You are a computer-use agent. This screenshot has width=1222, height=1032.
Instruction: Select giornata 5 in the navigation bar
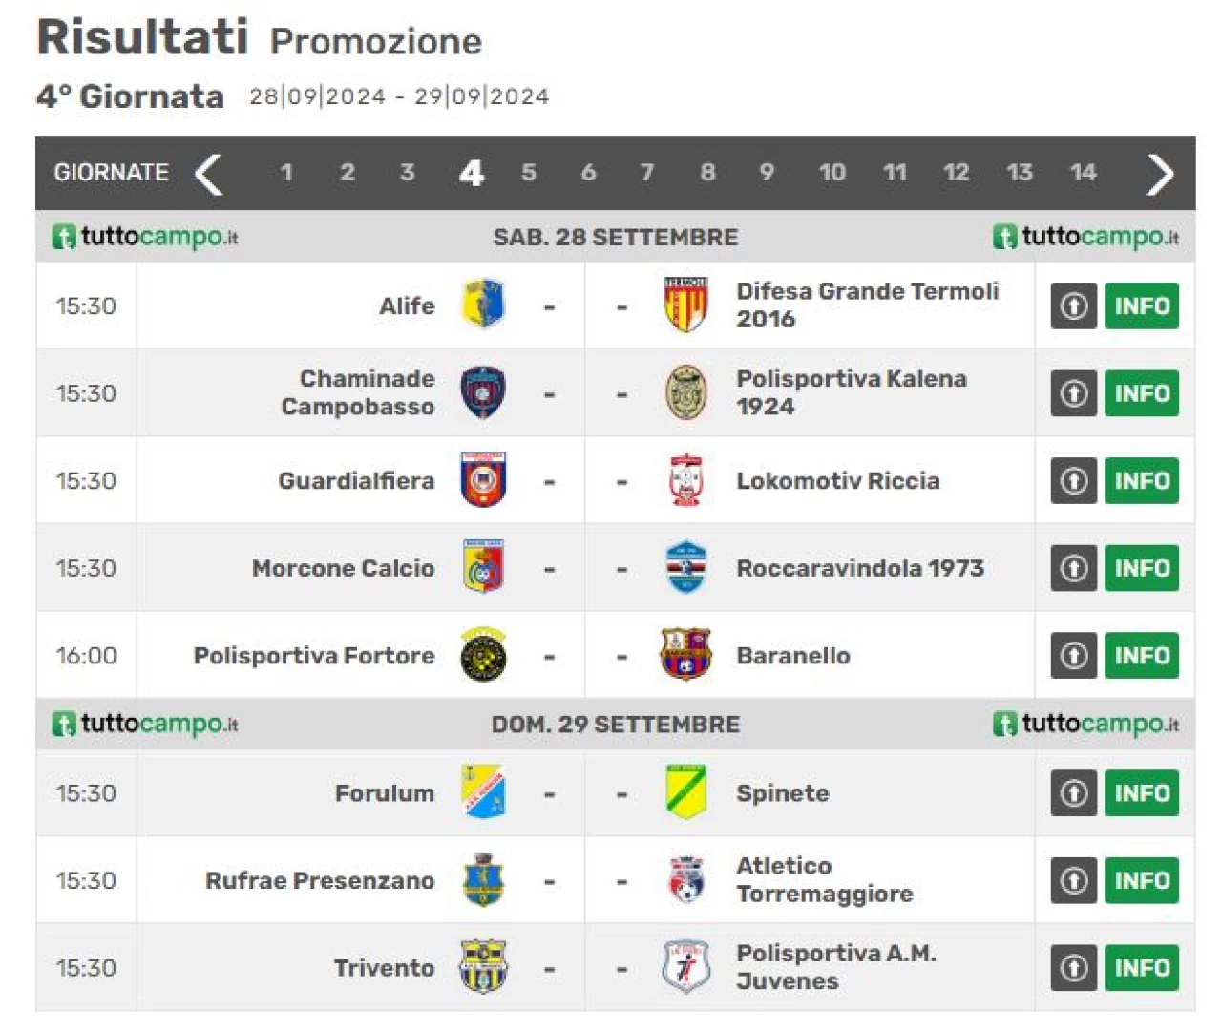(529, 173)
